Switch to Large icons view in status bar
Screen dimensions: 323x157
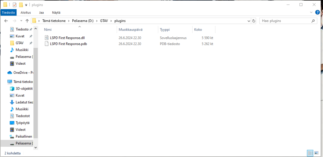[x=316, y=153]
